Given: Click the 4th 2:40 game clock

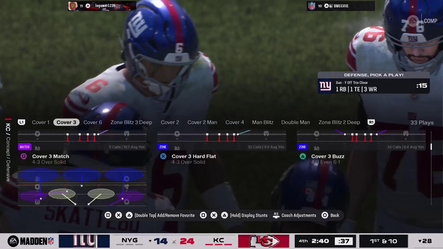Looking at the screenshot, I should [314, 241].
